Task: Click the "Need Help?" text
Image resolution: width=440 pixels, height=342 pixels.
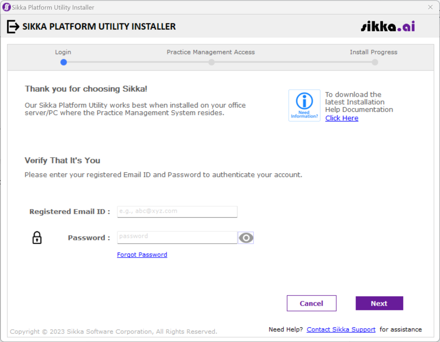Action: coord(286,329)
